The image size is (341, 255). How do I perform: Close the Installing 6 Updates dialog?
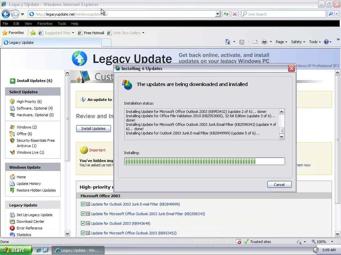tap(291, 68)
